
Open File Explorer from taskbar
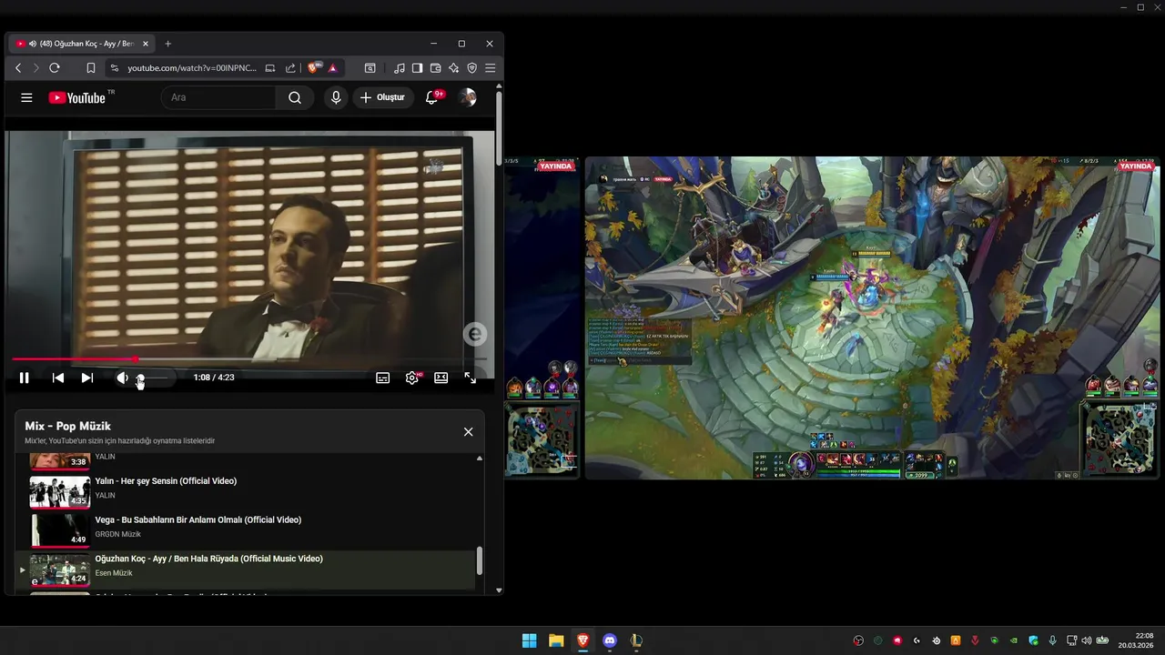[x=556, y=640]
